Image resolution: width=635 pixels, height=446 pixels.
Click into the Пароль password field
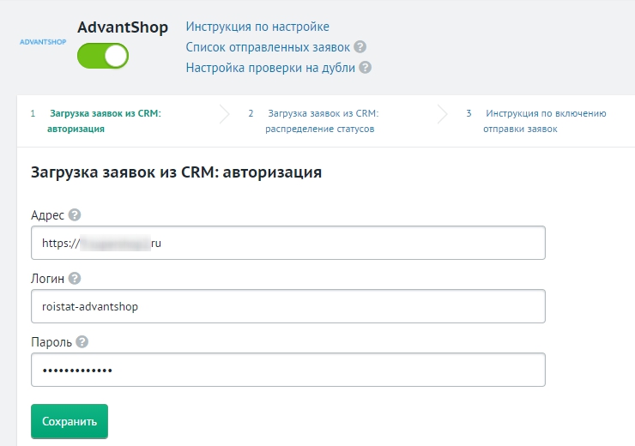tap(287, 370)
